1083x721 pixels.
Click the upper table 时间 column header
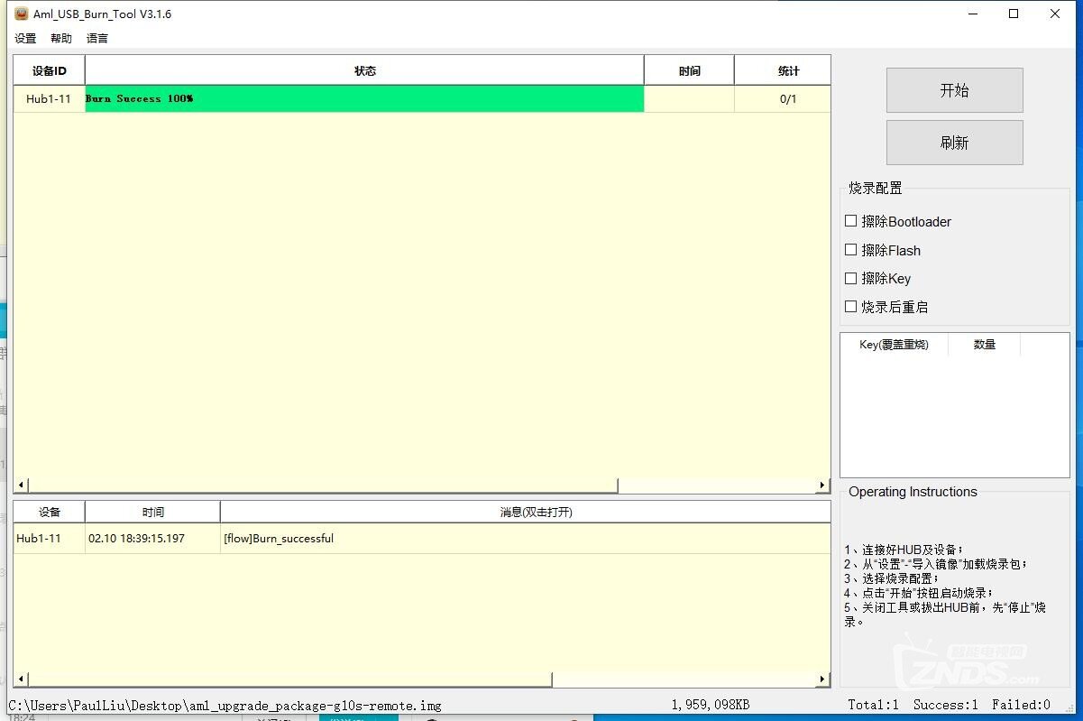[689, 70]
